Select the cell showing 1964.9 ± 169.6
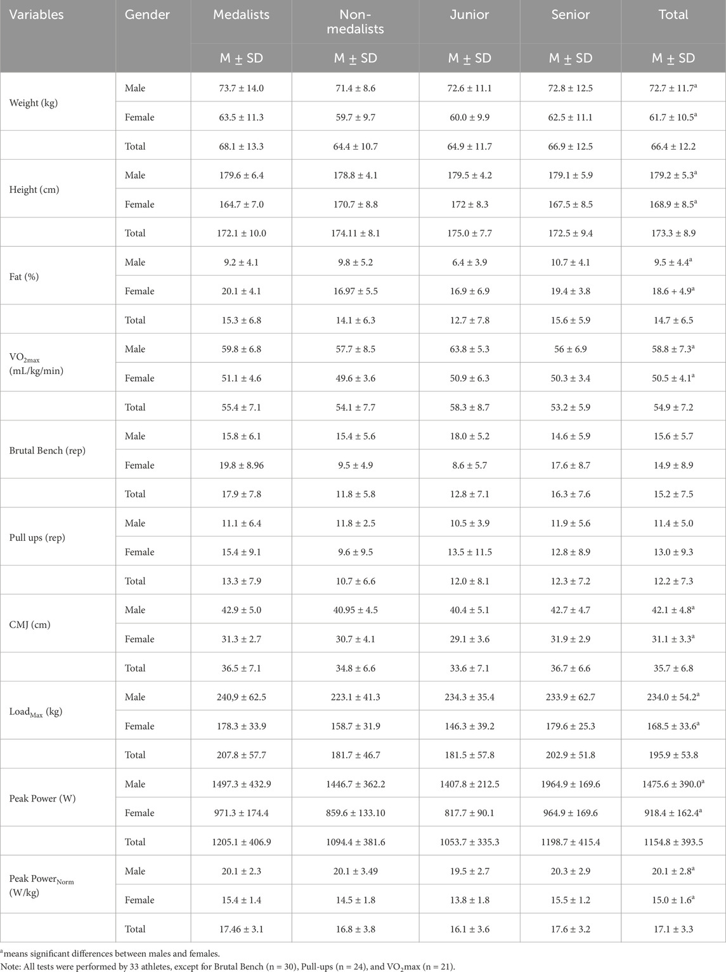Viewport: 726px width, 972px height. [571, 784]
